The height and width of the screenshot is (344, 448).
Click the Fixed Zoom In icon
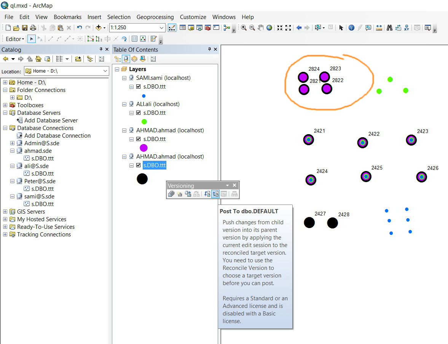pyautogui.click(x=280, y=28)
